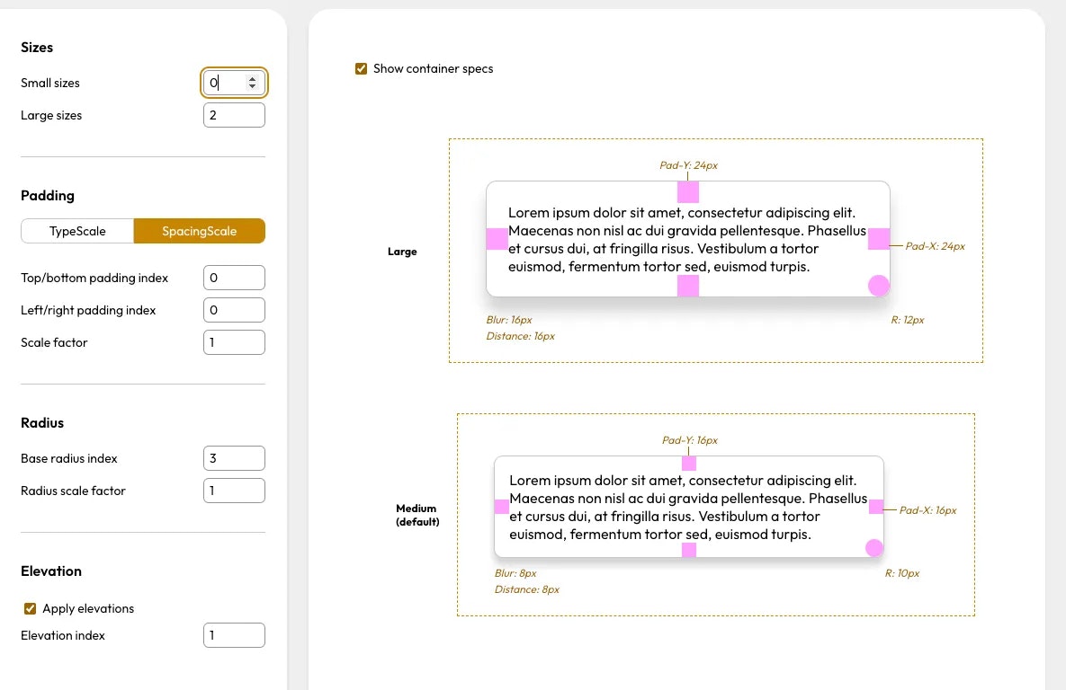The image size is (1066, 690).
Task: Click the Large card's pink radius circle
Action: coord(879,286)
